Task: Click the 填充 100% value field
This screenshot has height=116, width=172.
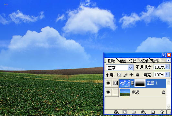Action: 159,75
